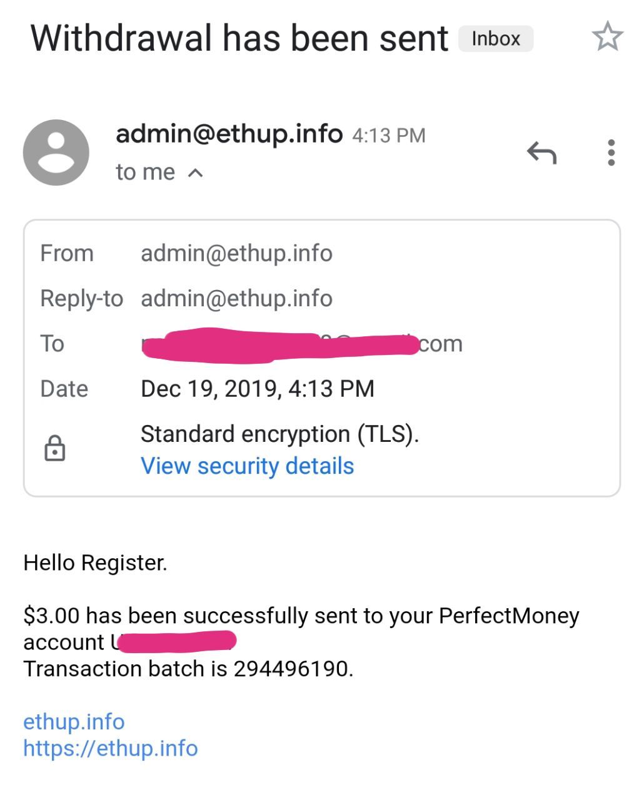Tap the reply arrow icon
Screen dimensions: 644x800
pos(541,152)
